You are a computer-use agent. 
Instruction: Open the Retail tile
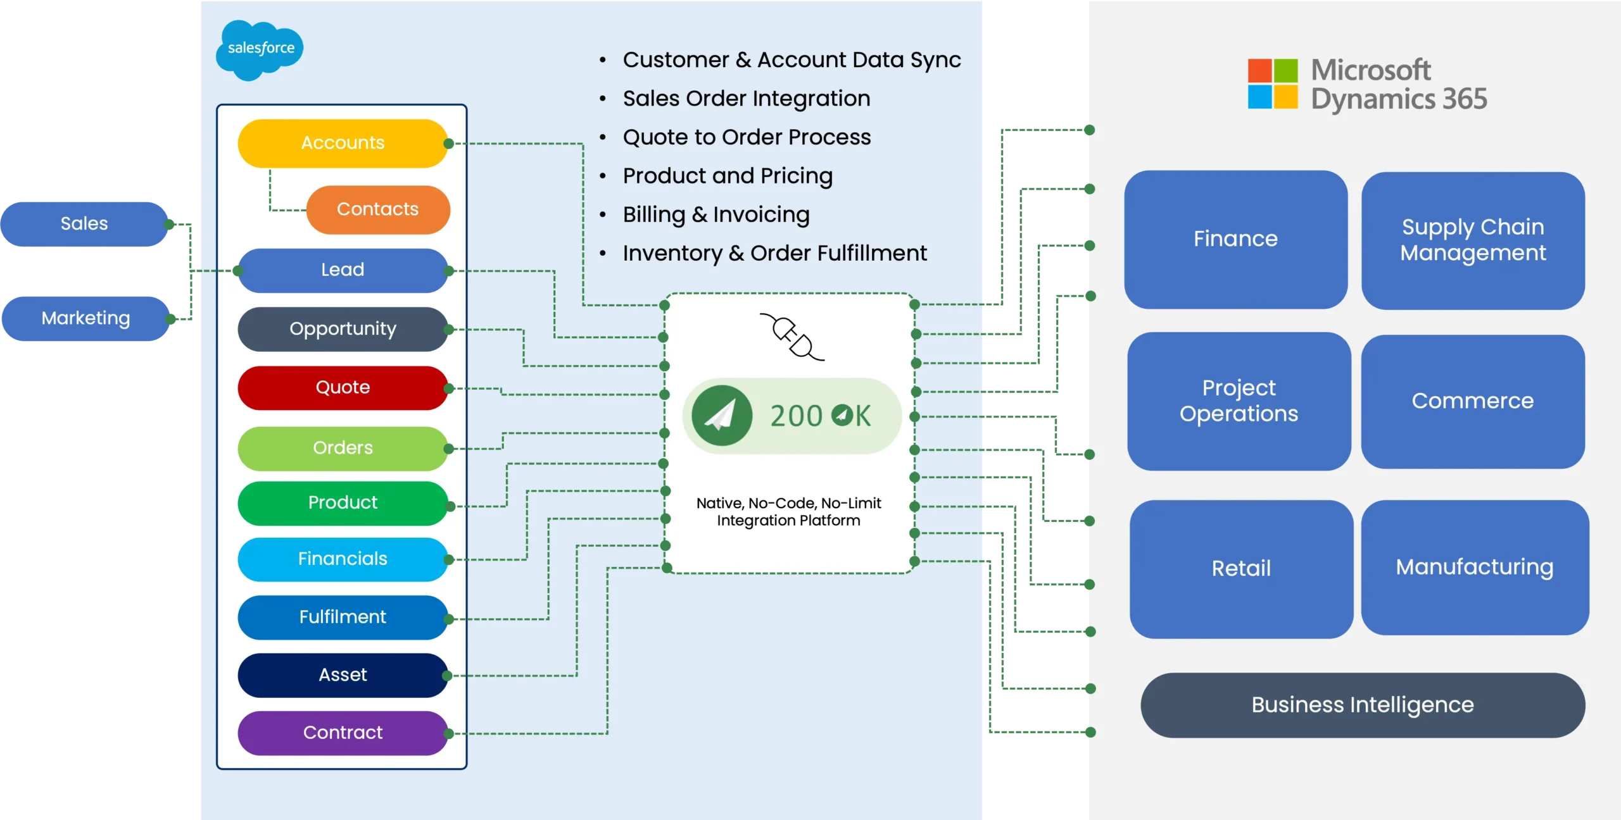click(1241, 569)
